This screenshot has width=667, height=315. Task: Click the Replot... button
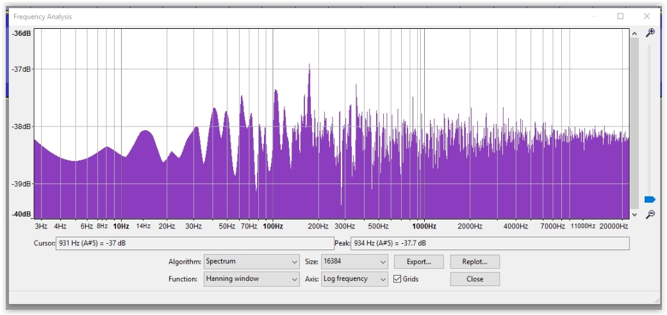click(475, 262)
